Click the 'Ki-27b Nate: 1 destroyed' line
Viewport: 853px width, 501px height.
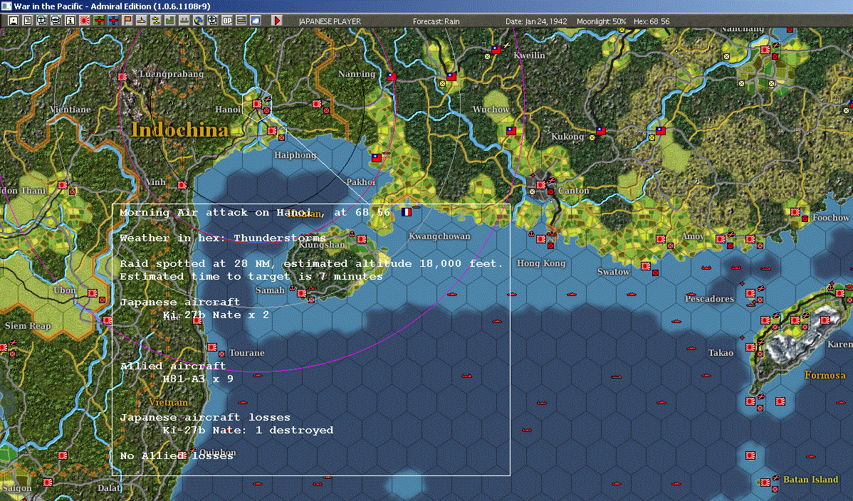248,431
